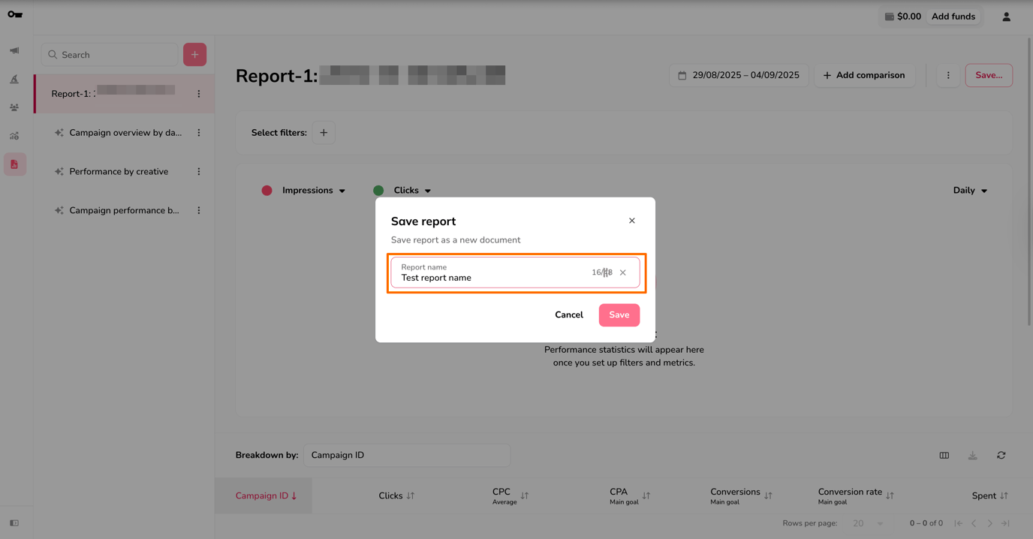Refresh the table with the reload icon
This screenshot has height=539, width=1033.
tap(1001, 455)
